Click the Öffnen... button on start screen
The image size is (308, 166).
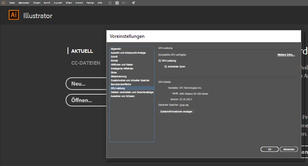86,100
